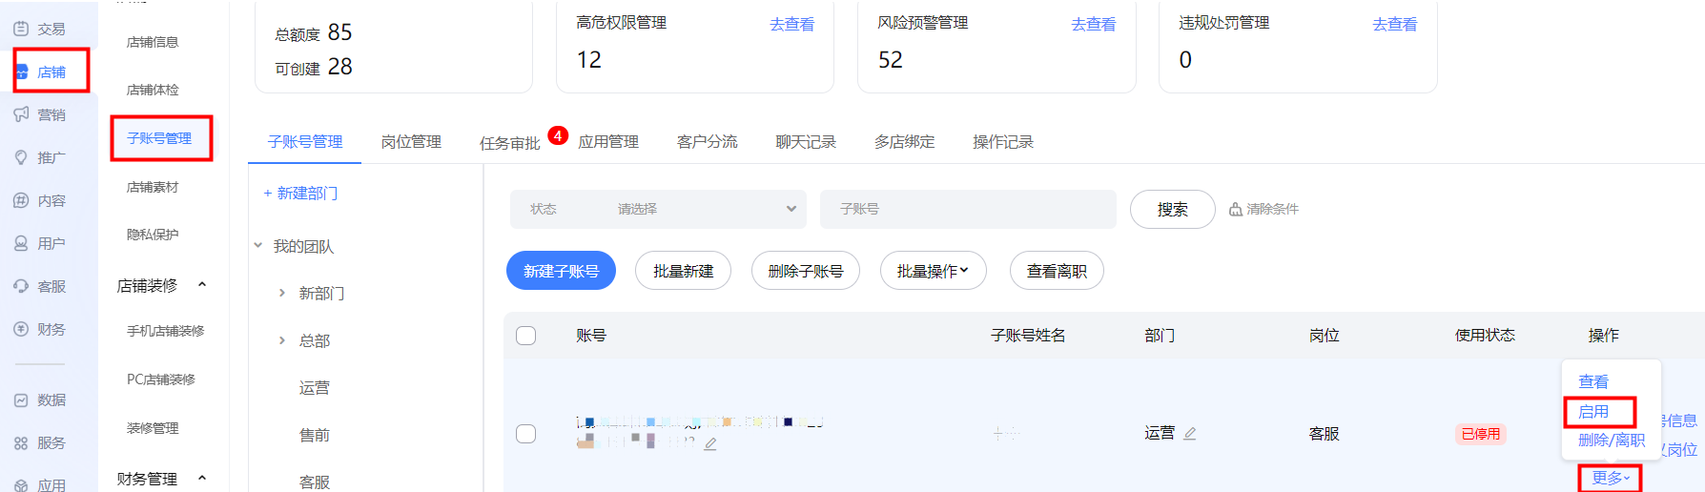Viewport: 1705px width, 492px height.
Task: Open the 推广 sidebar icon
Action: pos(21,157)
